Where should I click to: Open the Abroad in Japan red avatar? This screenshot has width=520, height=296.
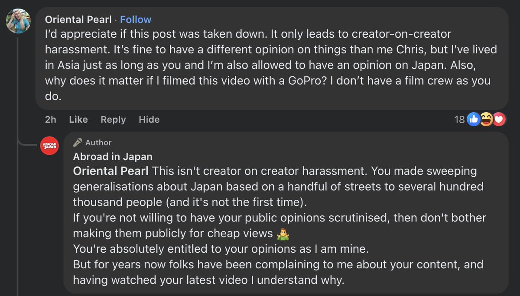[x=49, y=146]
